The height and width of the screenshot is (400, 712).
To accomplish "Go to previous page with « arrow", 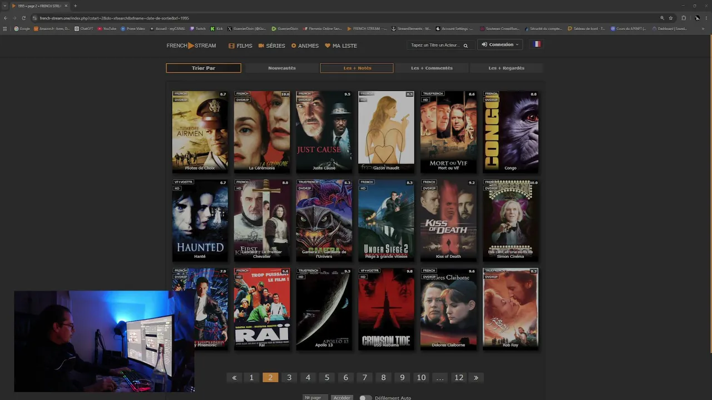I will pos(234,378).
